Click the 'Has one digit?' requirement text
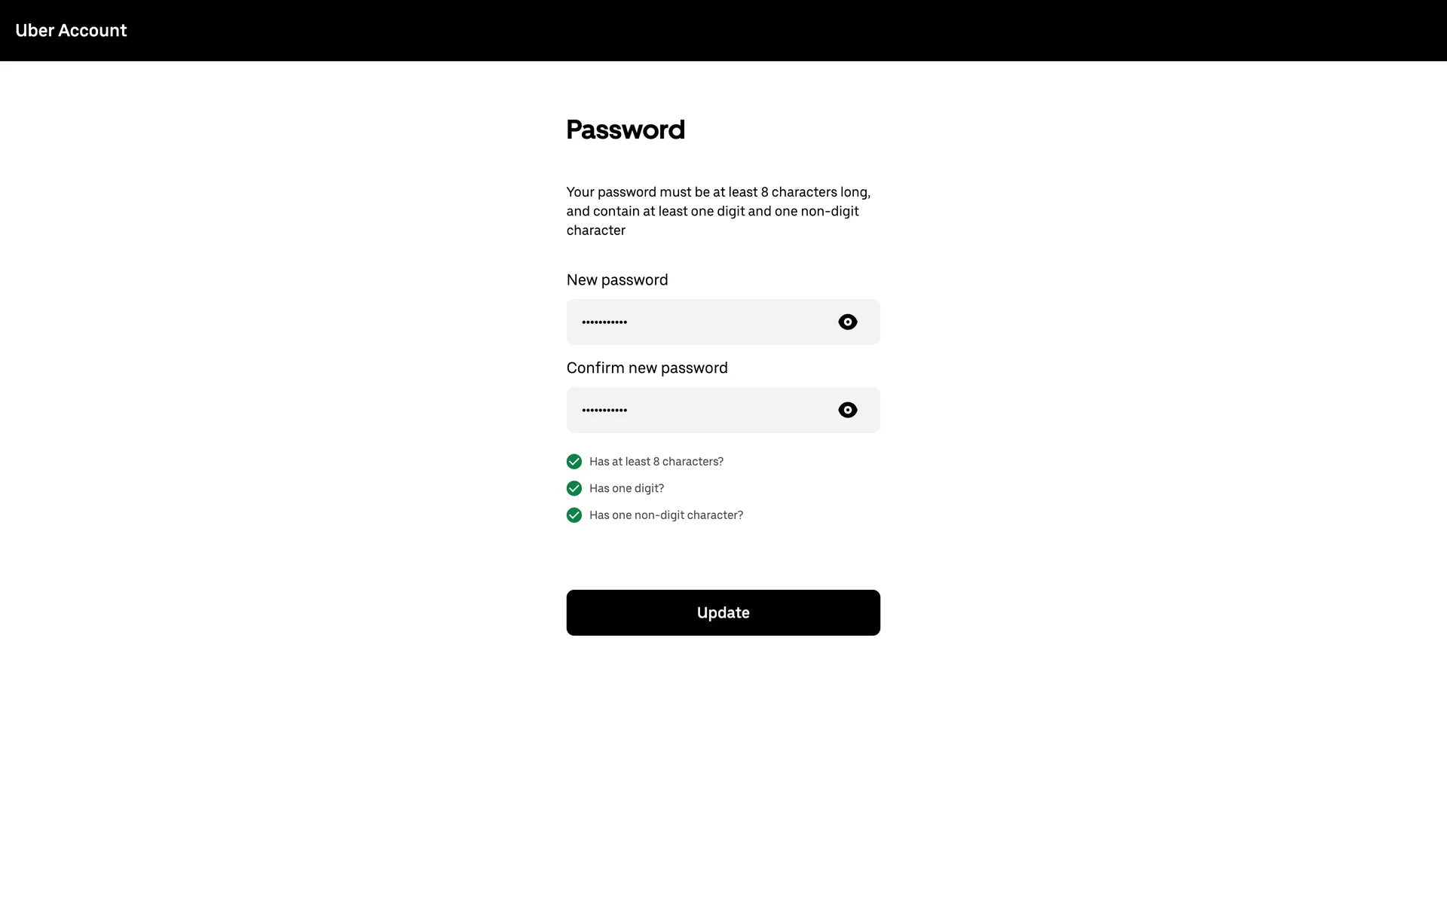Image resolution: width=1447 pixels, height=904 pixels. pyautogui.click(x=626, y=488)
